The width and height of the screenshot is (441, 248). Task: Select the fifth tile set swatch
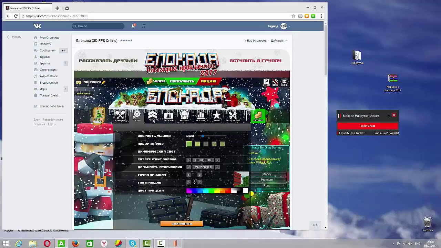[222, 144]
